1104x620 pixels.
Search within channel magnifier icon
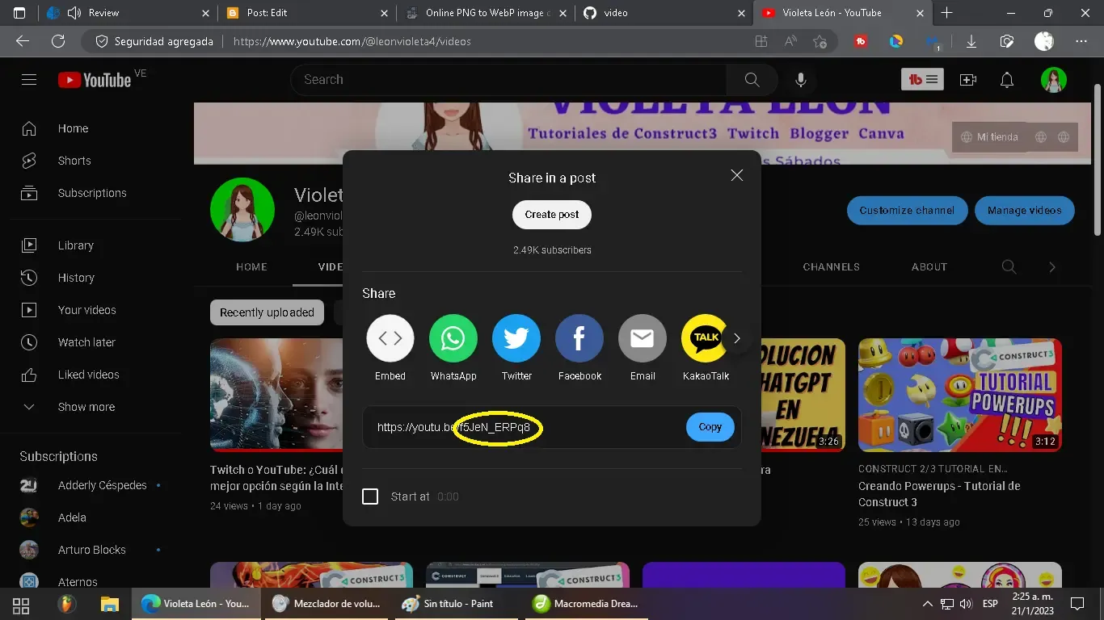(1009, 266)
